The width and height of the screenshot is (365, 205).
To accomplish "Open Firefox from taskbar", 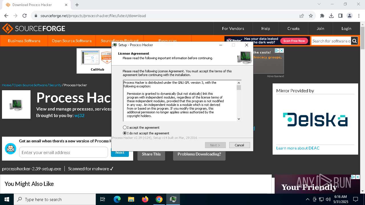I will pos(145,199).
